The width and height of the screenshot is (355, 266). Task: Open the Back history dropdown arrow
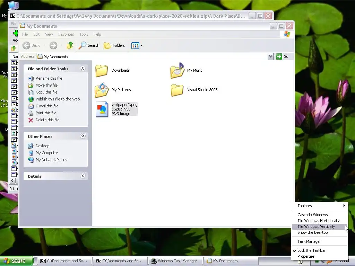44,45
